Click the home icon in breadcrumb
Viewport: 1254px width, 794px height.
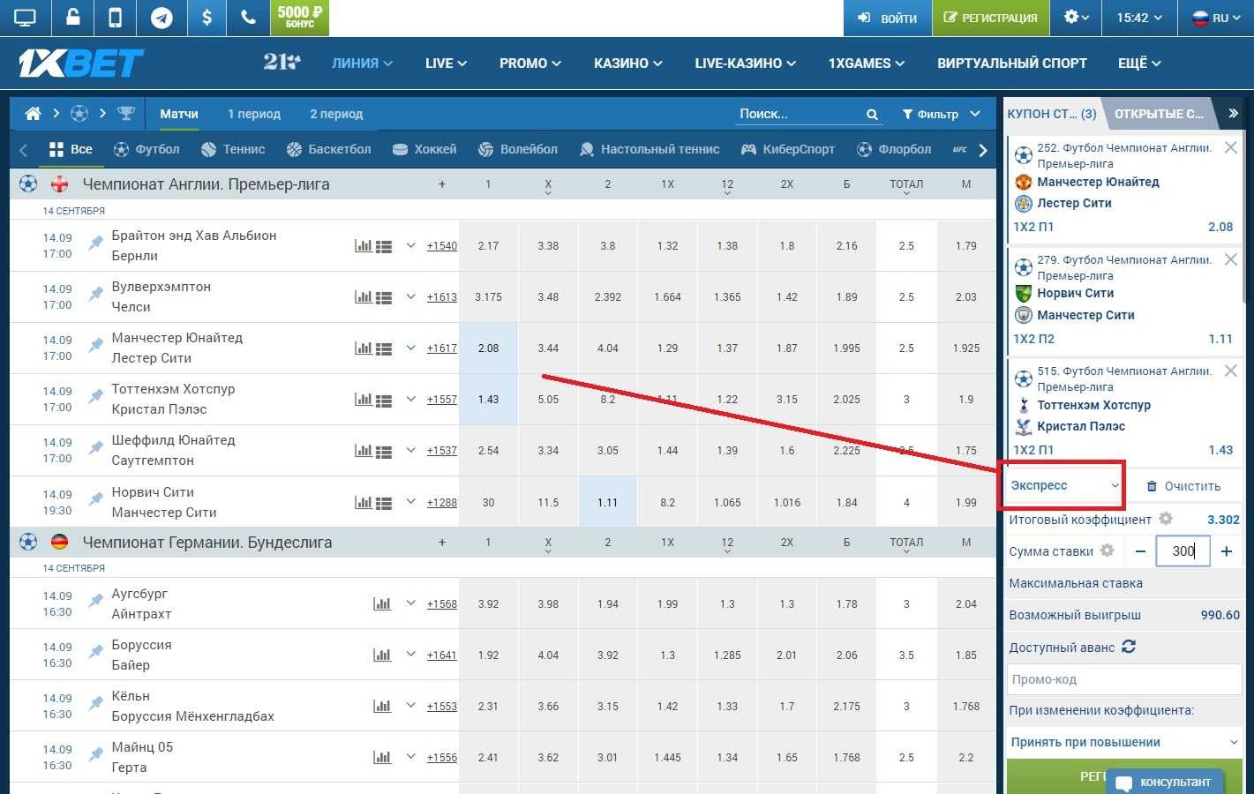coord(33,114)
